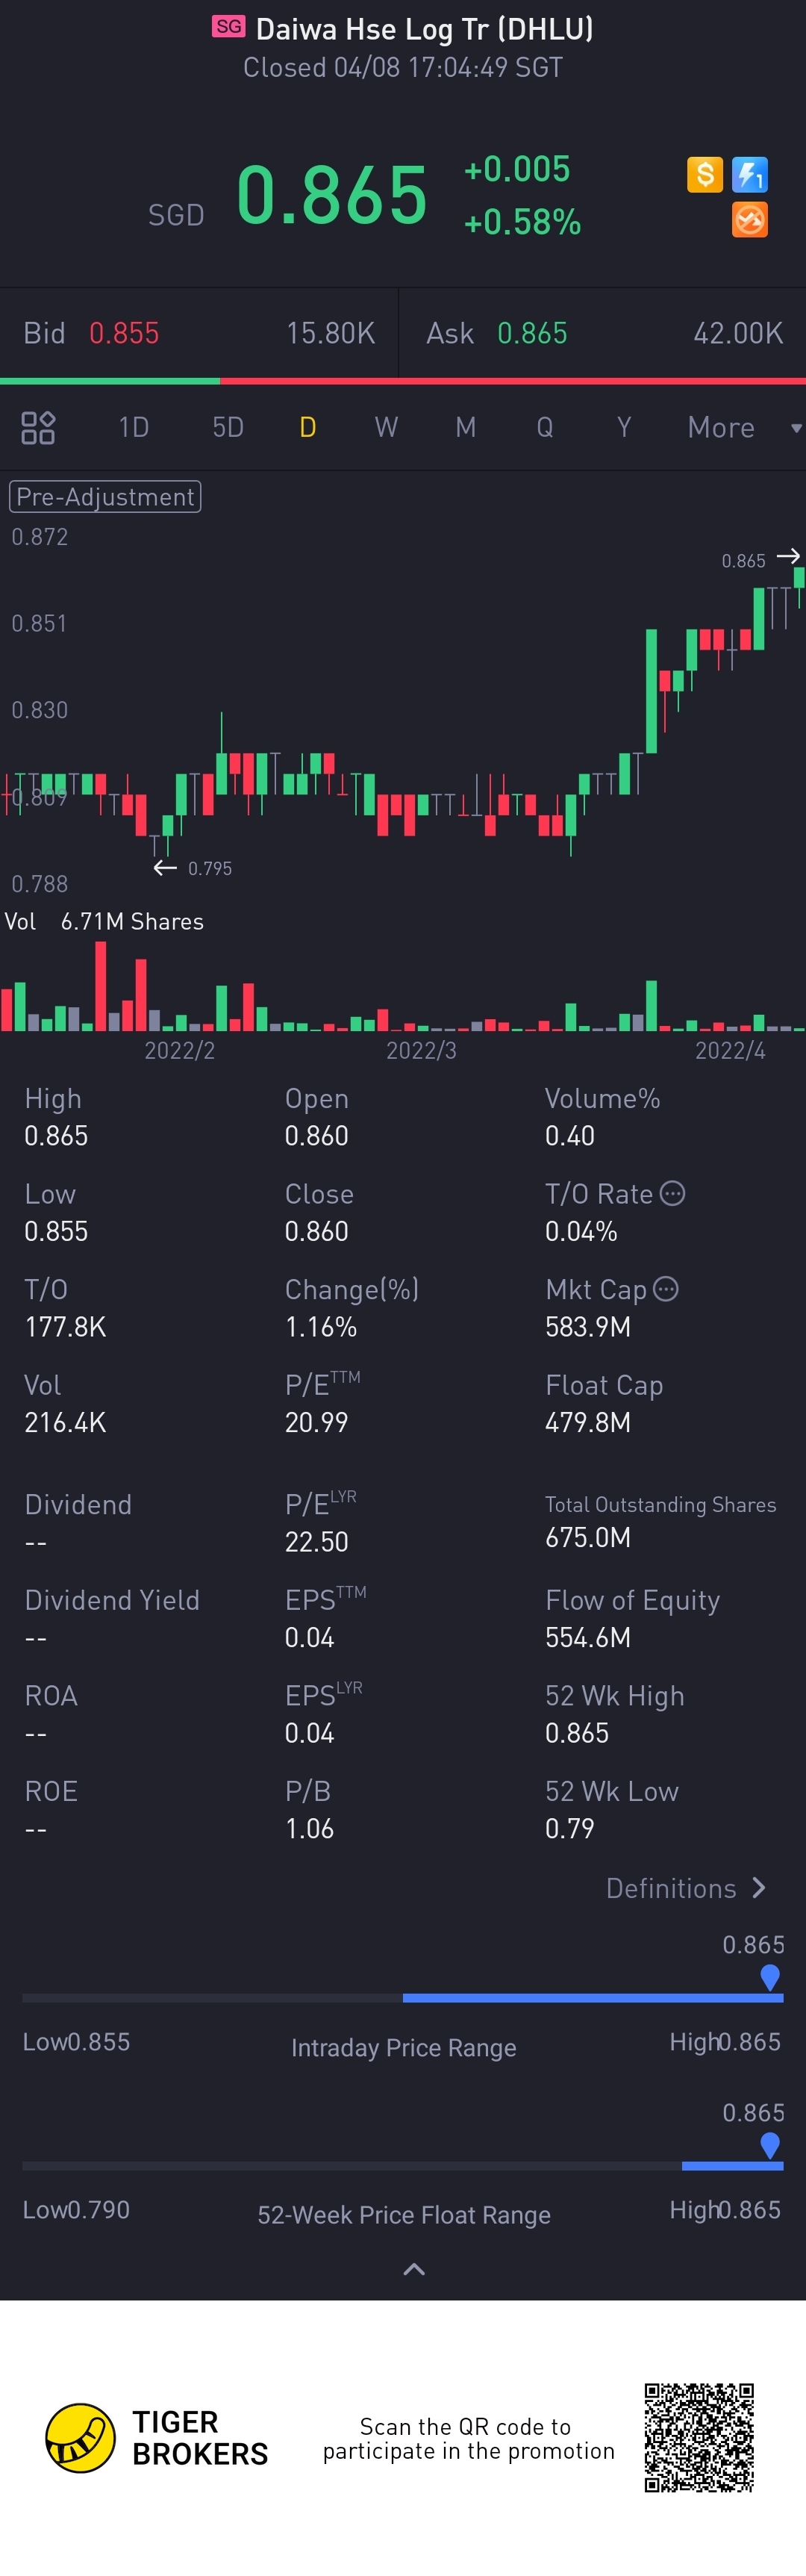Tap the P/E LYR value 22.50
The width and height of the screenshot is (806, 2576).
[317, 1542]
